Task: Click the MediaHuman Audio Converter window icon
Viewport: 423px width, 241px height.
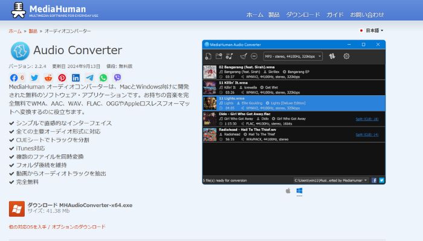Action: (207, 45)
